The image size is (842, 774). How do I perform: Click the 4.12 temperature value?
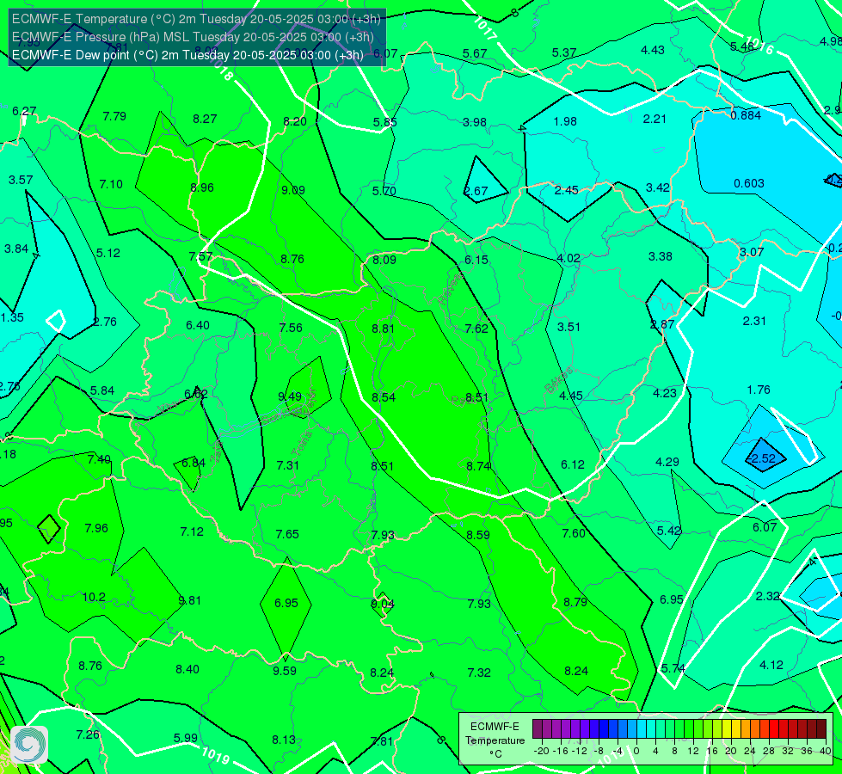click(771, 665)
